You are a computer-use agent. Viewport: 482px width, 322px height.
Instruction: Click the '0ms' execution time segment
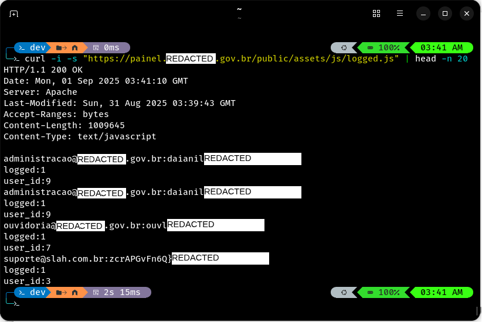point(107,47)
